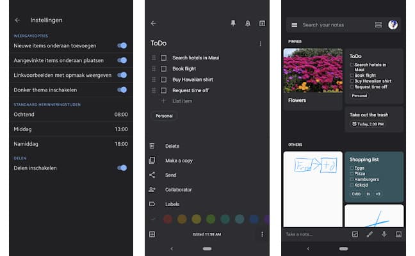Switch notes layout with view toggle icon
The image size is (415, 256).
(x=378, y=25)
